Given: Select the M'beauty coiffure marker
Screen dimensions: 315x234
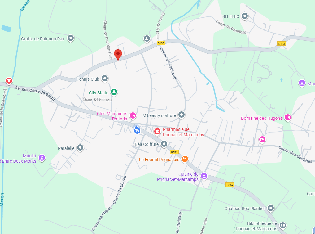Looking at the screenshot, I should [182, 115].
